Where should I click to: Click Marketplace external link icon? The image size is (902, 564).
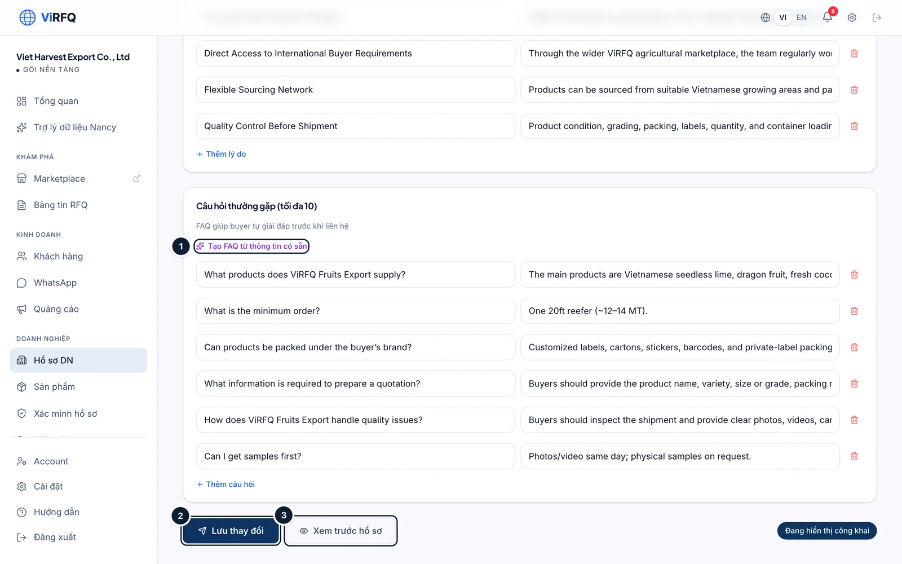click(x=136, y=178)
